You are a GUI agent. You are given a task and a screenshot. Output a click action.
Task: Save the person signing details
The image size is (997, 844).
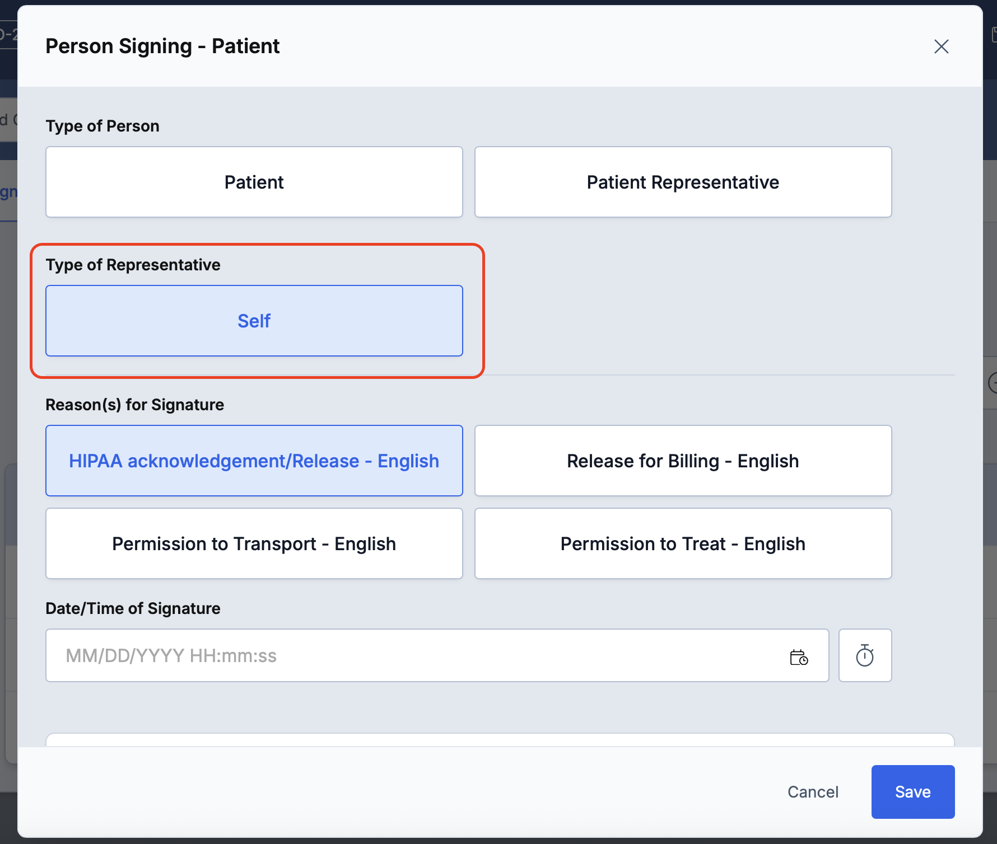tap(912, 792)
